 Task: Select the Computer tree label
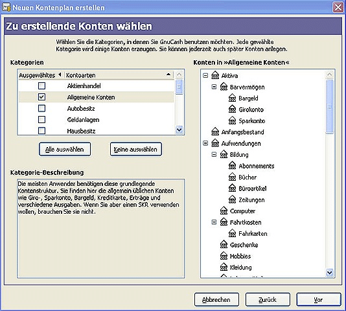(x=242, y=211)
